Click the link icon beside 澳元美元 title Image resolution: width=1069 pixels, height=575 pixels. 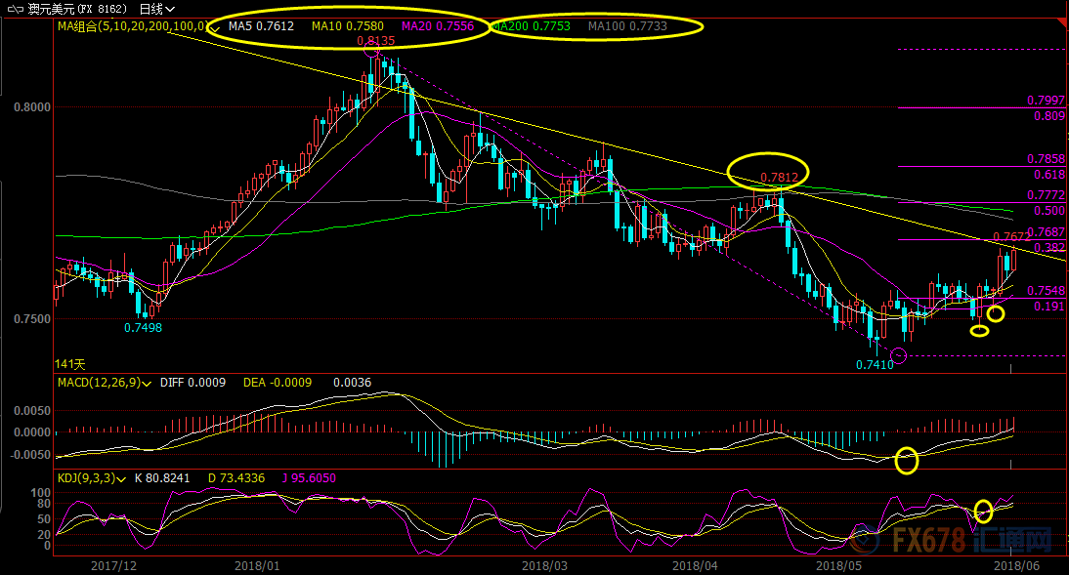coord(14,9)
